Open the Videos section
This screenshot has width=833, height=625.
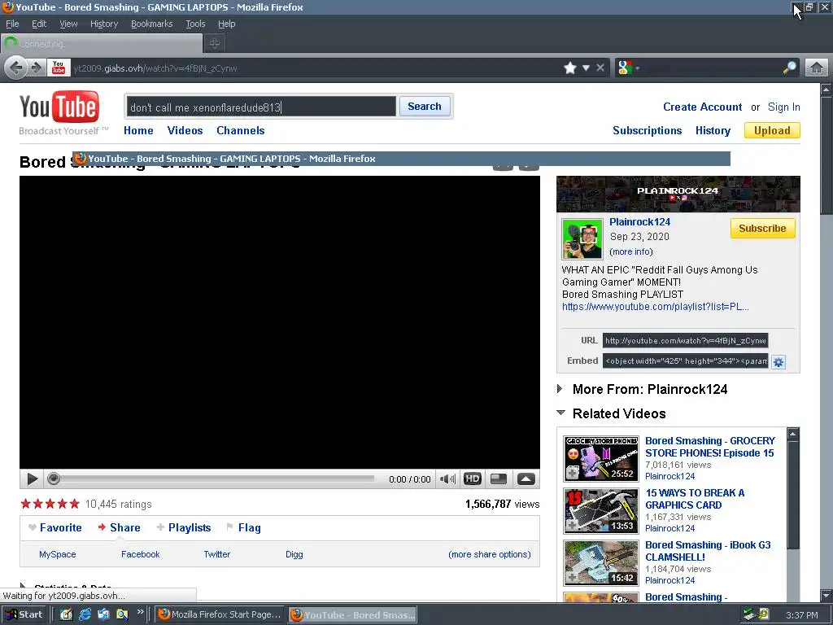(x=185, y=130)
